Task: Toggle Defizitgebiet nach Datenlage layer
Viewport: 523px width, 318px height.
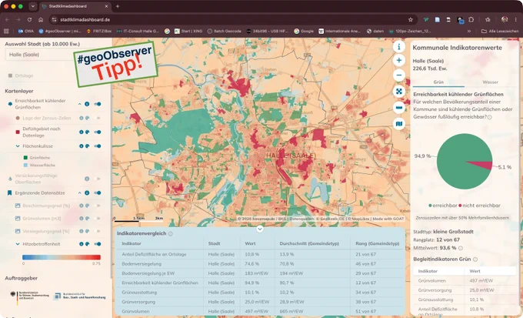Action: click(98, 132)
